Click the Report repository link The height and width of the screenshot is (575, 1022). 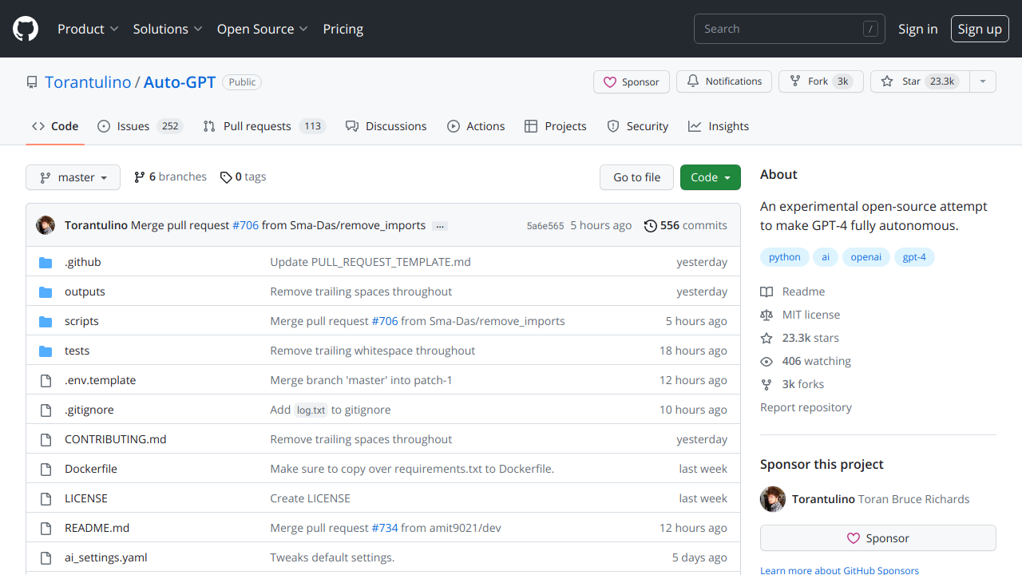point(806,407)
